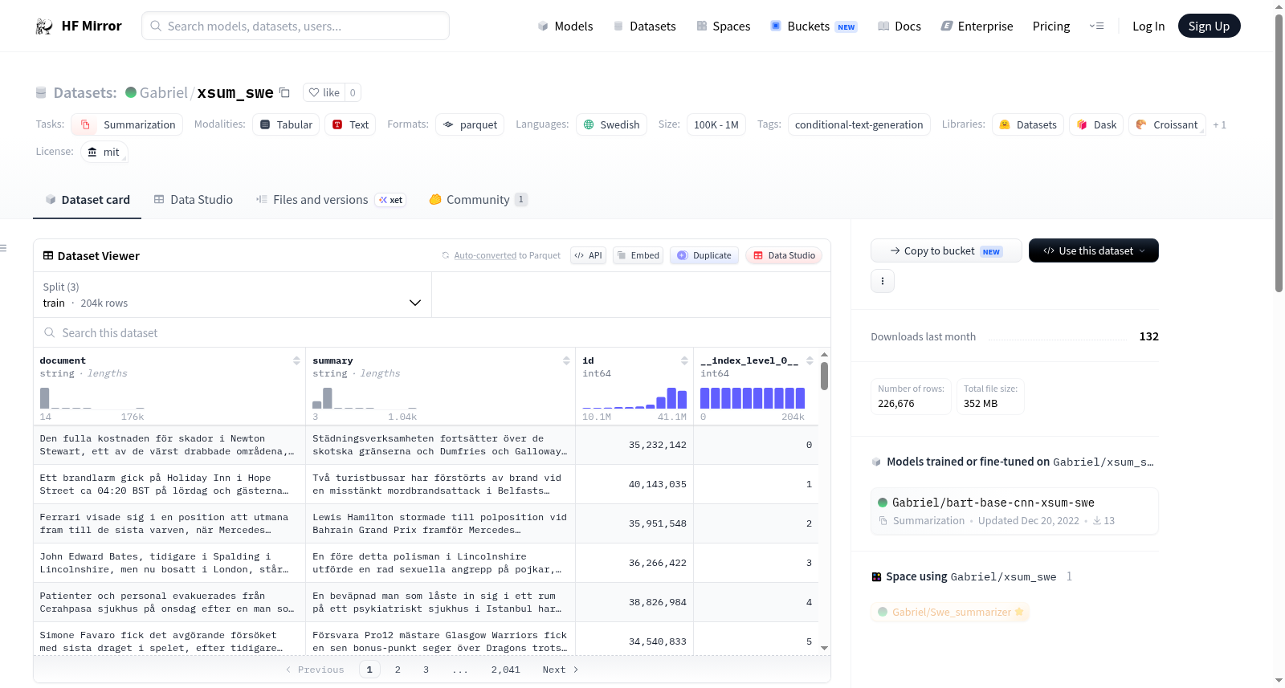
Task: Open the Gabriel/bart-base-cnn-xsum-swe model card
Action: 1014,511
